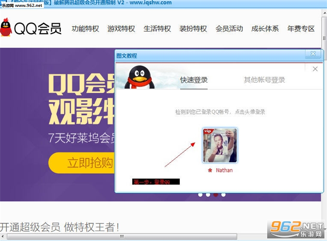
Task: Click the horizontal scrollbar left arrow
Action: 3,236
